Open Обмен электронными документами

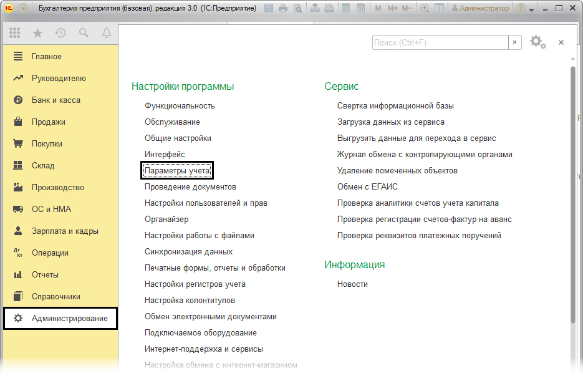[x=211, y=317]
